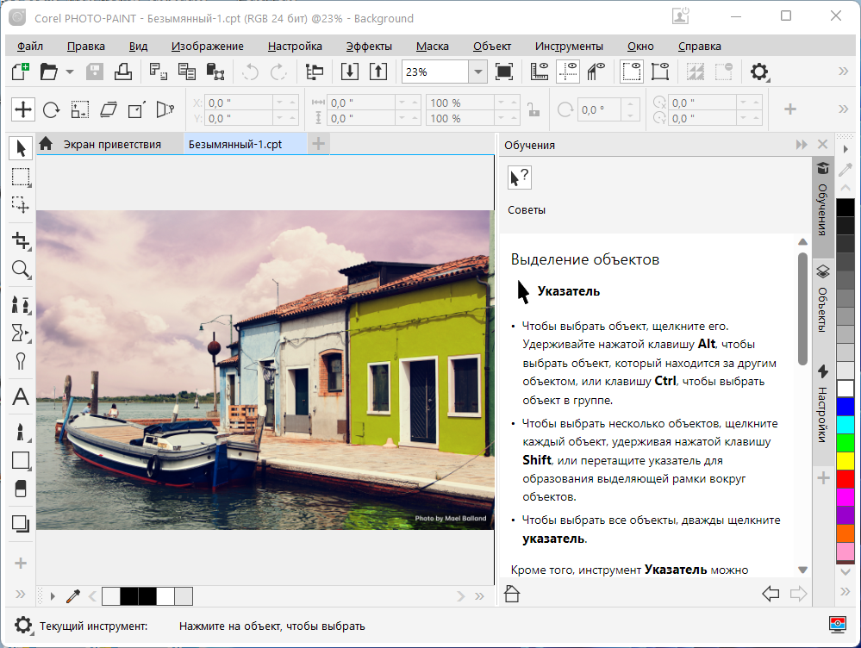Toggle rulers display in the toolbar
This screenshot has width=861, height=648.
(540, 72)
